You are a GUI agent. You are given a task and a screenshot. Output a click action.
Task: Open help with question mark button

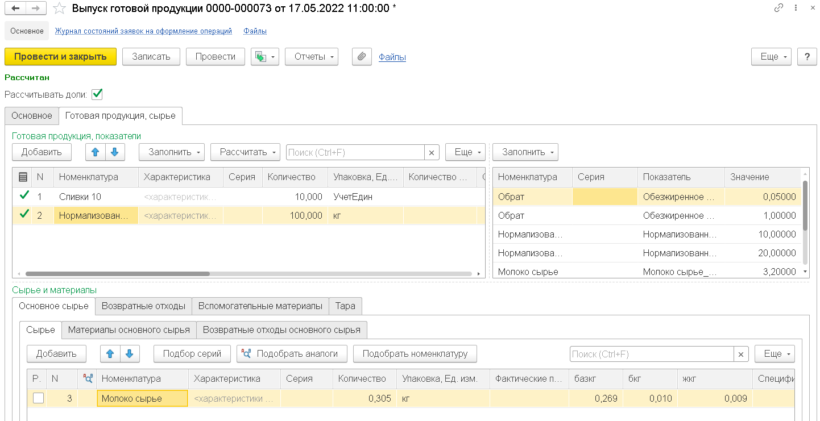(x=807, y=57)
